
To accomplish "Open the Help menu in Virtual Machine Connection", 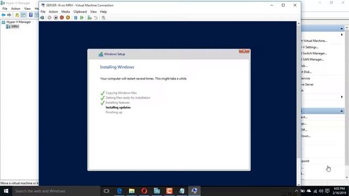I will click(x=103, y=11).
